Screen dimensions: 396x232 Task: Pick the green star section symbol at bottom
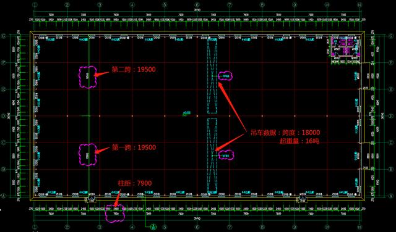tap(153, 227)
